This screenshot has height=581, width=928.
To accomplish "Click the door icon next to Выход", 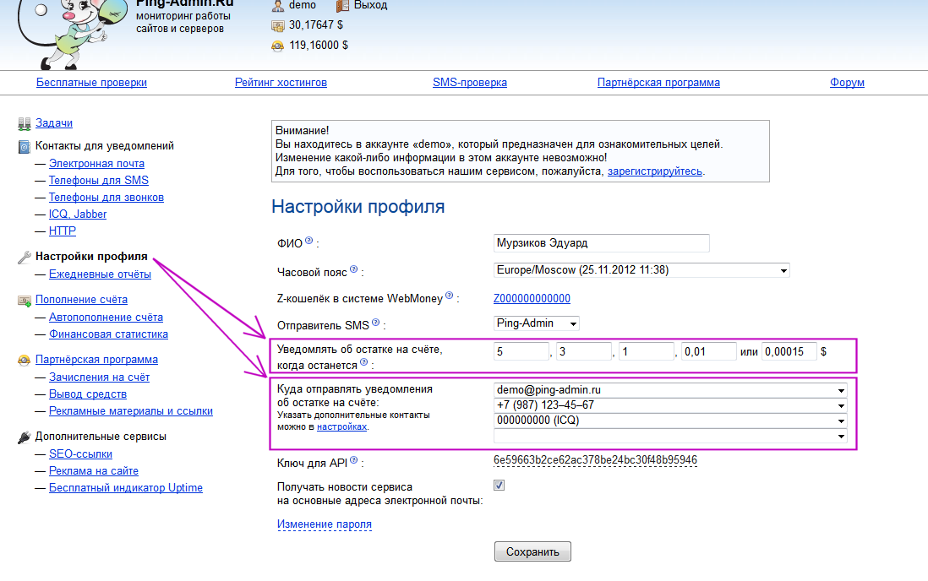I will pyautogui.click(x=341, y=7).
